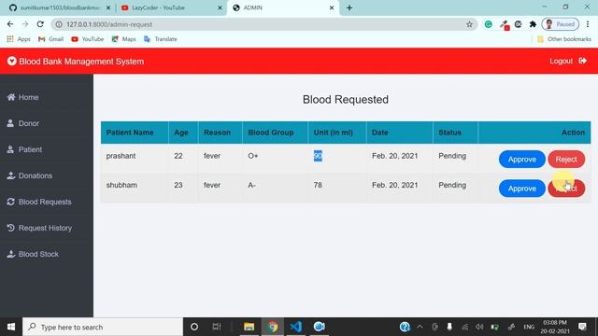Switch to the LazyCoder YouTube tab
Viewport: 598px width, 336px height.
coord(170,7)
